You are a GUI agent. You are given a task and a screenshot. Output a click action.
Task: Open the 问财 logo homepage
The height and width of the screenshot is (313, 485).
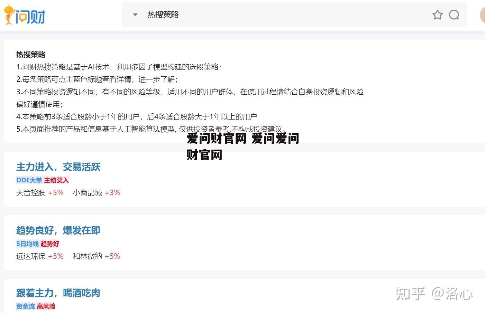pyautogui.click(x=25, y=15)
